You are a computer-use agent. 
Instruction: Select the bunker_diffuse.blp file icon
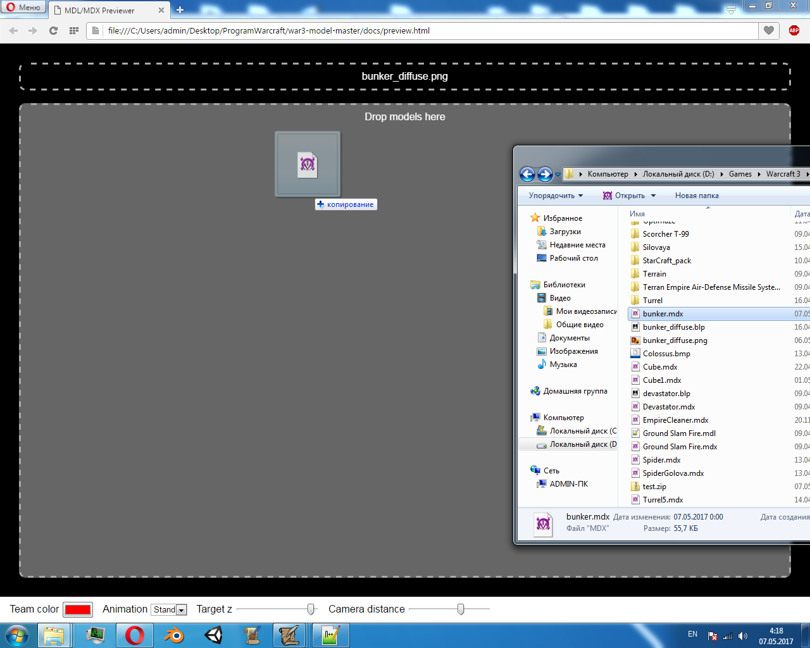pos(635,327)
